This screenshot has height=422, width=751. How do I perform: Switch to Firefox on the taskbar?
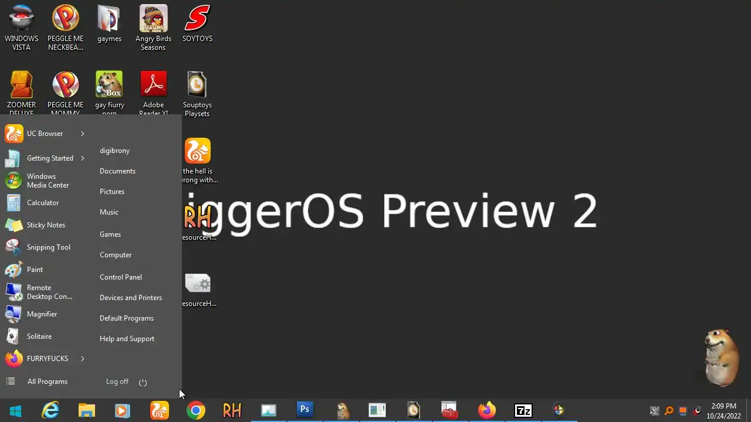click(x=486, y=411)
